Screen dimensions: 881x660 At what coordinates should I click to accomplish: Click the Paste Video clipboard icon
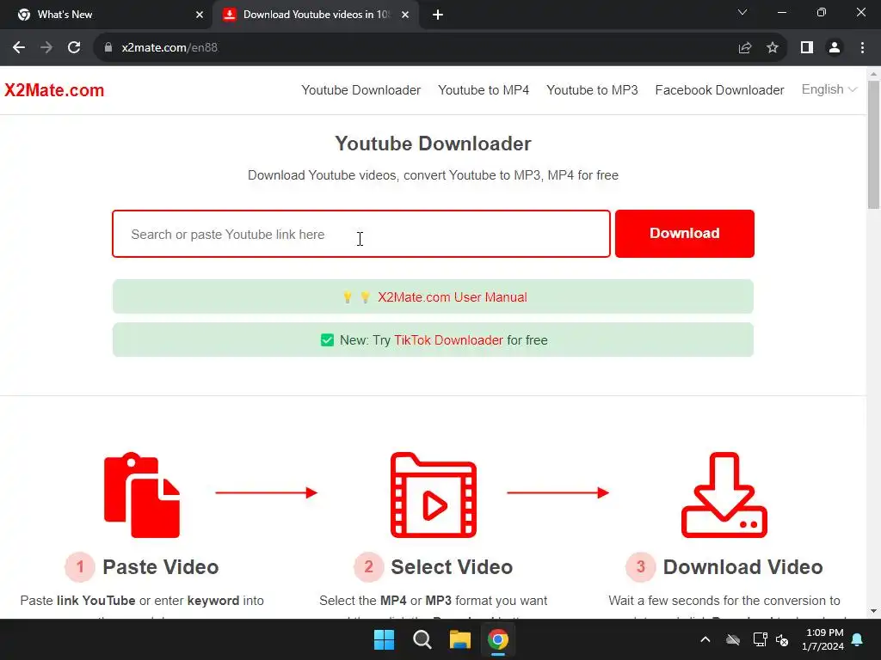click(142, 495)
